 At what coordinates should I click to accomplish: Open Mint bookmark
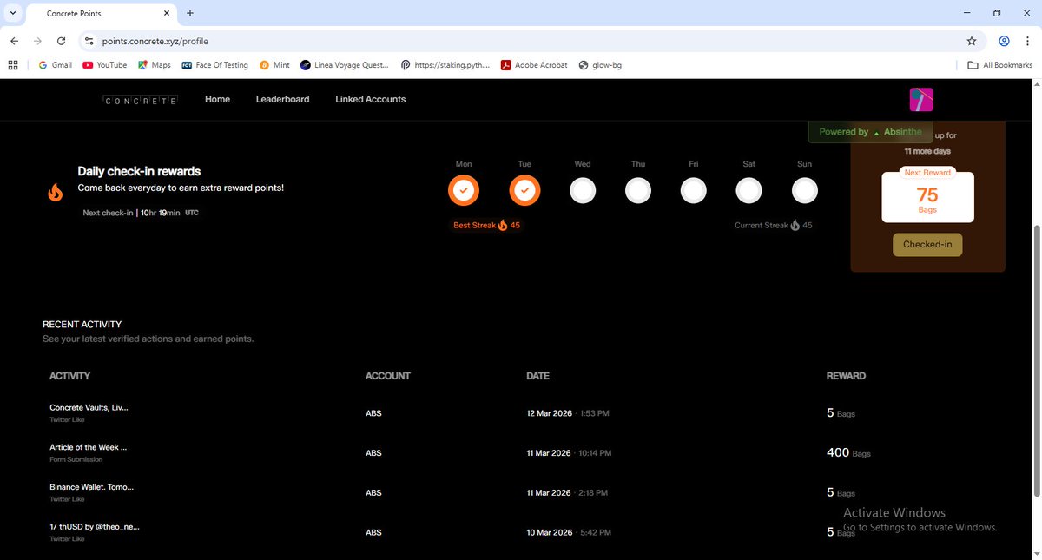click(274, 65)
